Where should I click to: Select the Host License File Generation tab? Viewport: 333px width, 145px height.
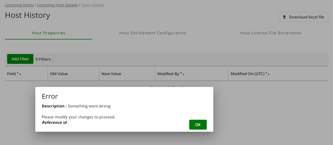[x=271, y=33]
